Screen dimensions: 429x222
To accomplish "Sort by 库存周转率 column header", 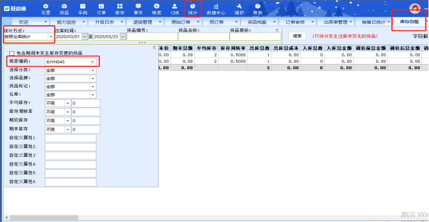I will pos(233,48).
